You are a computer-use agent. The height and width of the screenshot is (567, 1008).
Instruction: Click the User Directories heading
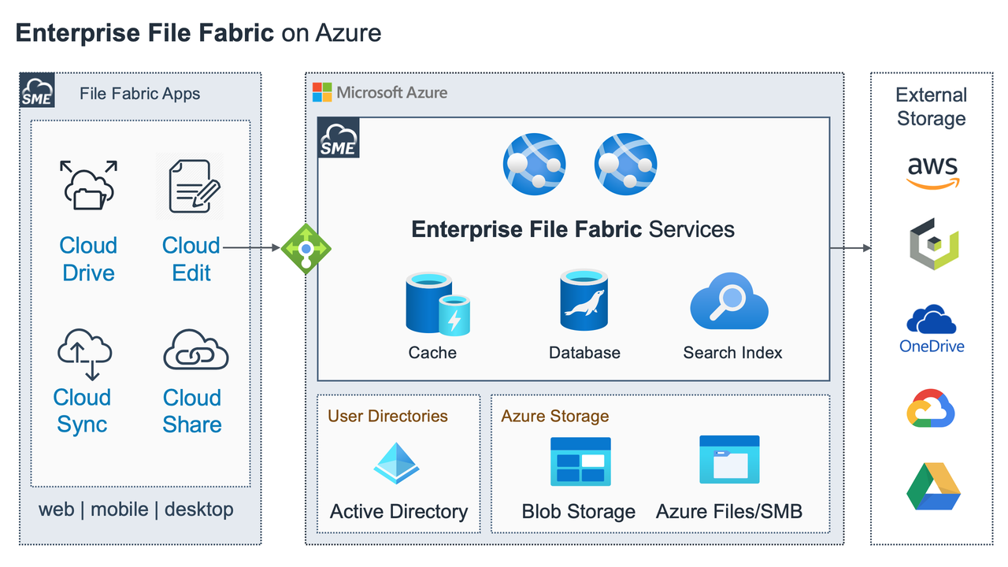(387, 416)
